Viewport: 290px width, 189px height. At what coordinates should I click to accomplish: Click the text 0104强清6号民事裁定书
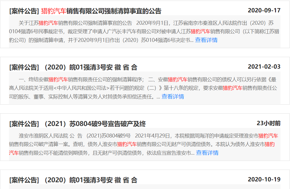pos(36,31)
